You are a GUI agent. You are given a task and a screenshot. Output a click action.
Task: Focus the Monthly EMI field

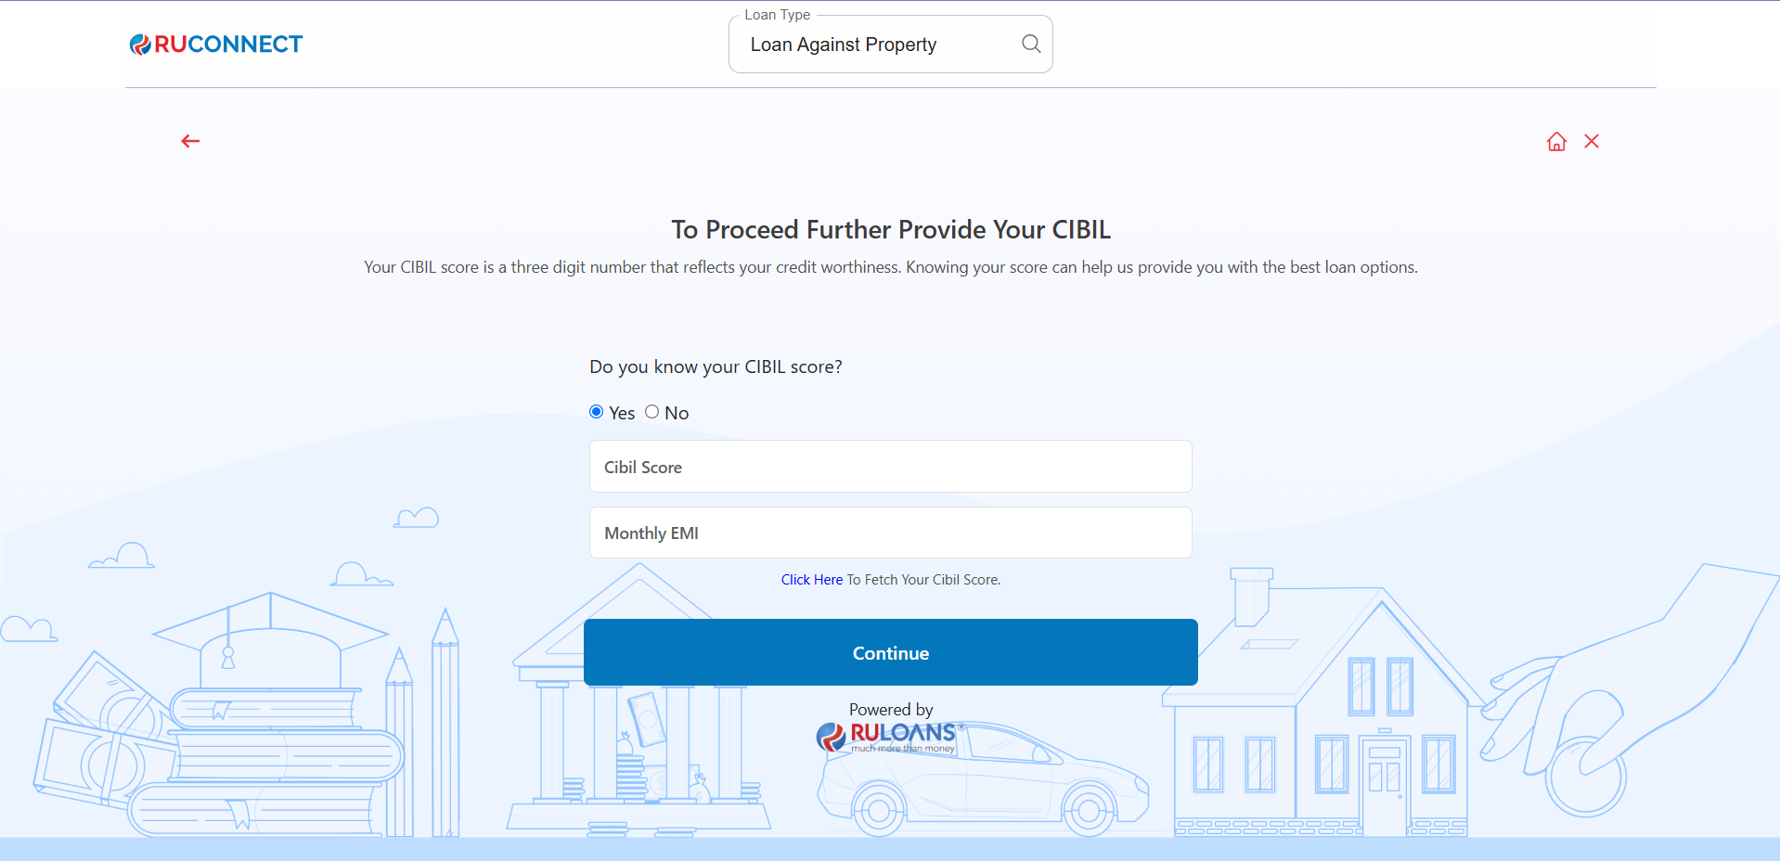coord(890,533)
